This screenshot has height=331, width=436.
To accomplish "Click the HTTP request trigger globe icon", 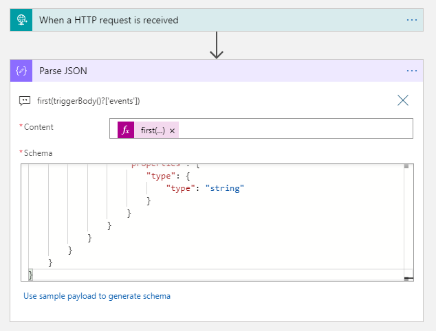I will click(21, 20).
